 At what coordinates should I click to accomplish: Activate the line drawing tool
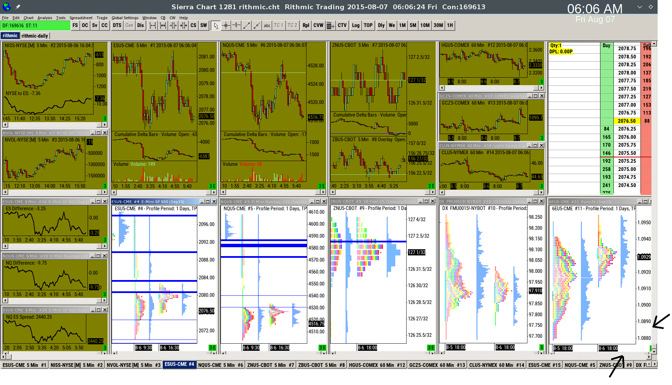pos(247,26)
